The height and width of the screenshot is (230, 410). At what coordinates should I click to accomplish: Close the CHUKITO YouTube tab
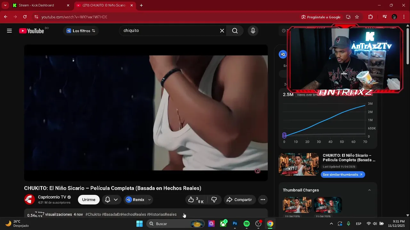pos(132,5)
